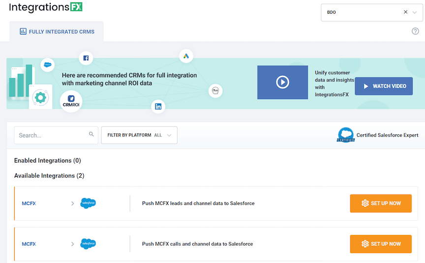This screenshot has width=425, height=263.
Task: Click the chevron in the calls integration row
Action: coord(73,244)
